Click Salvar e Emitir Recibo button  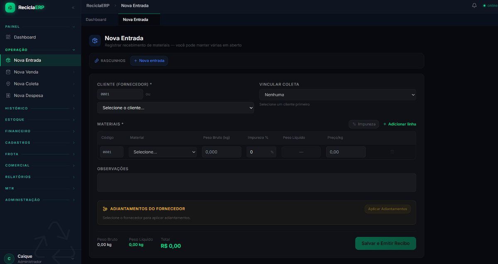(x=386, y=243)
